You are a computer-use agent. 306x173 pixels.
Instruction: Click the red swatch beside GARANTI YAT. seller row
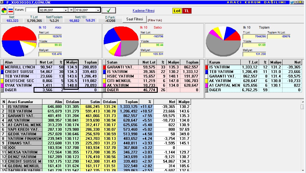(105, 67)
